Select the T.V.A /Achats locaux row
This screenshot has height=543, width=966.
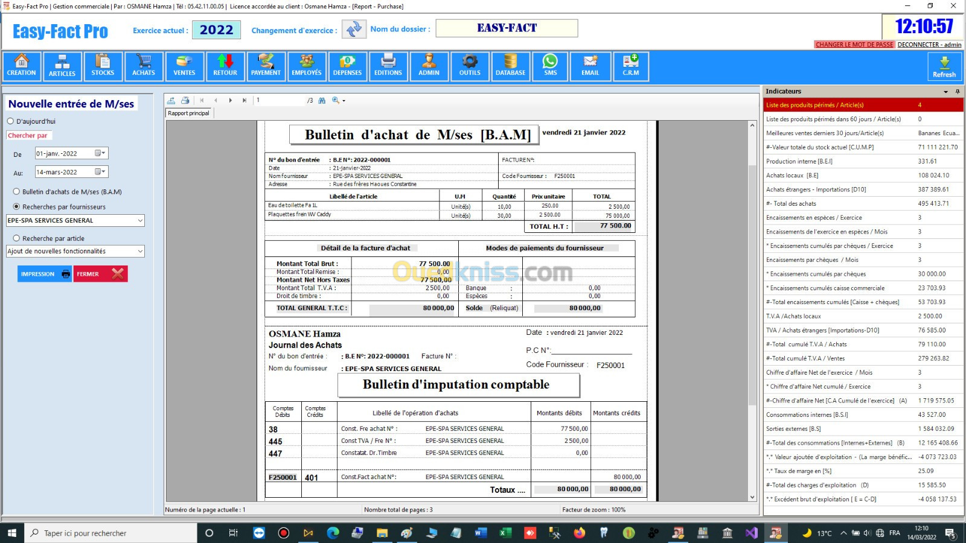pyautogui.click(x=863, y=316)
